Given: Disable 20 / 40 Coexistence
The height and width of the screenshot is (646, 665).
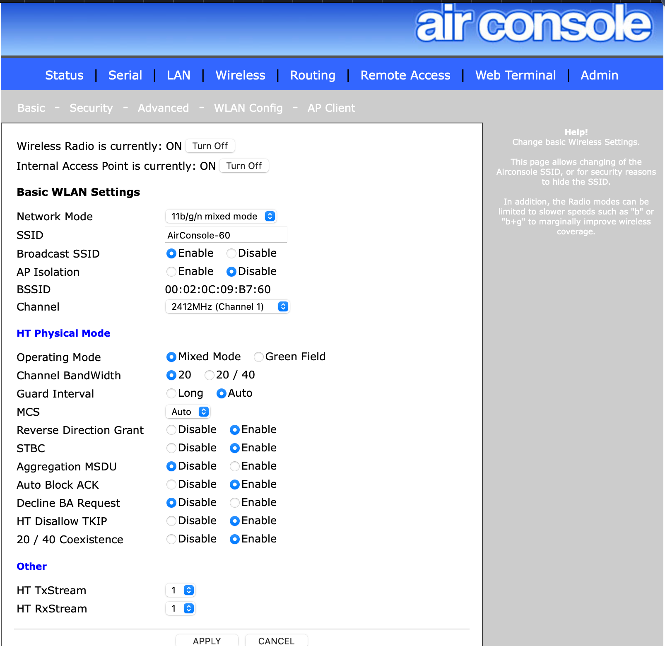Looking at the screenshot, I should click(x=170, y=539).
